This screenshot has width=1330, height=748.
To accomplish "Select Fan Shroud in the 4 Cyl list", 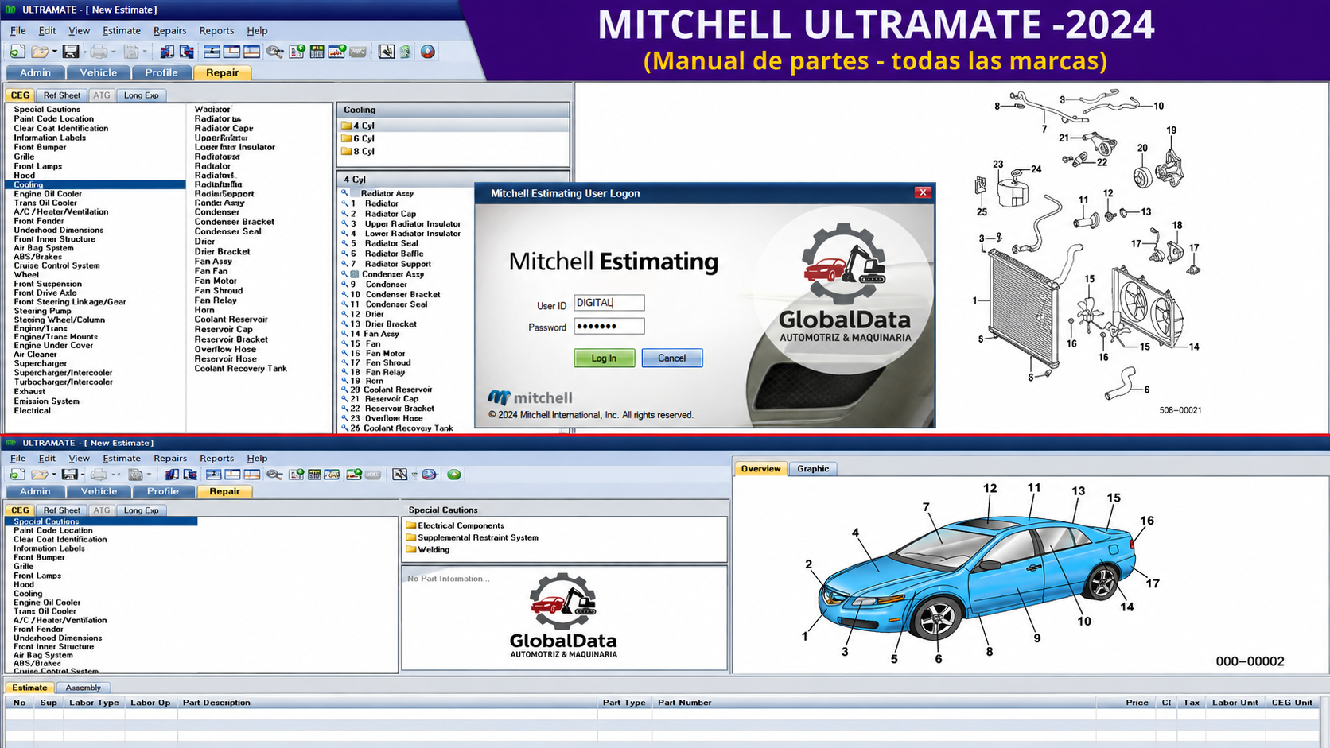I will coord(388,362).
